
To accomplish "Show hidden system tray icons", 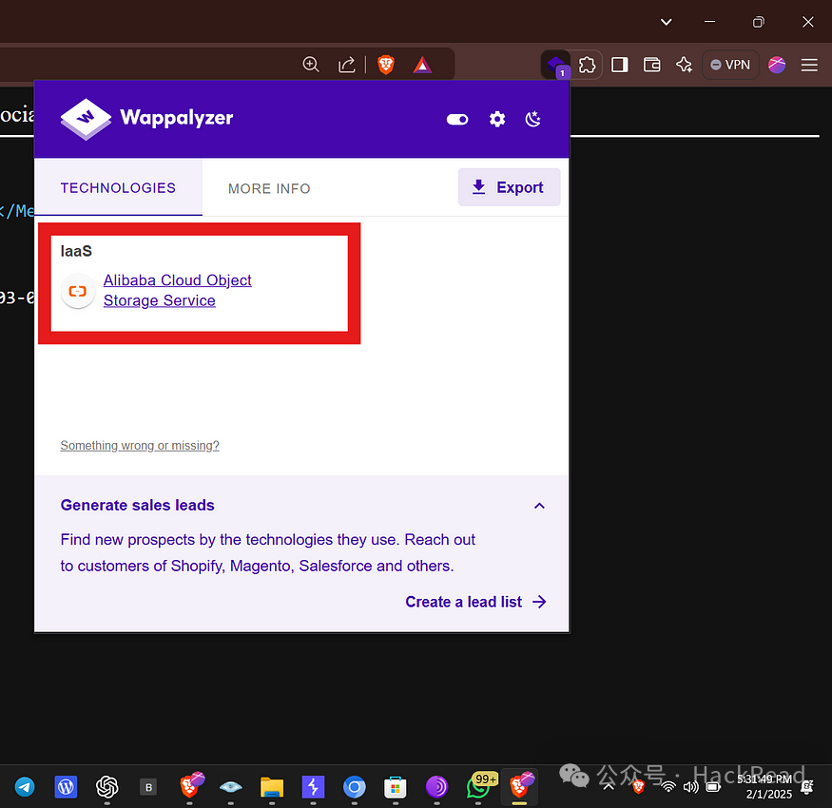I will click(609, 786).
